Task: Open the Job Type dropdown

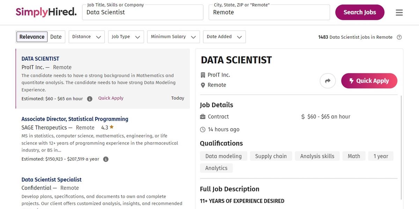Action: tap(126, 37)
